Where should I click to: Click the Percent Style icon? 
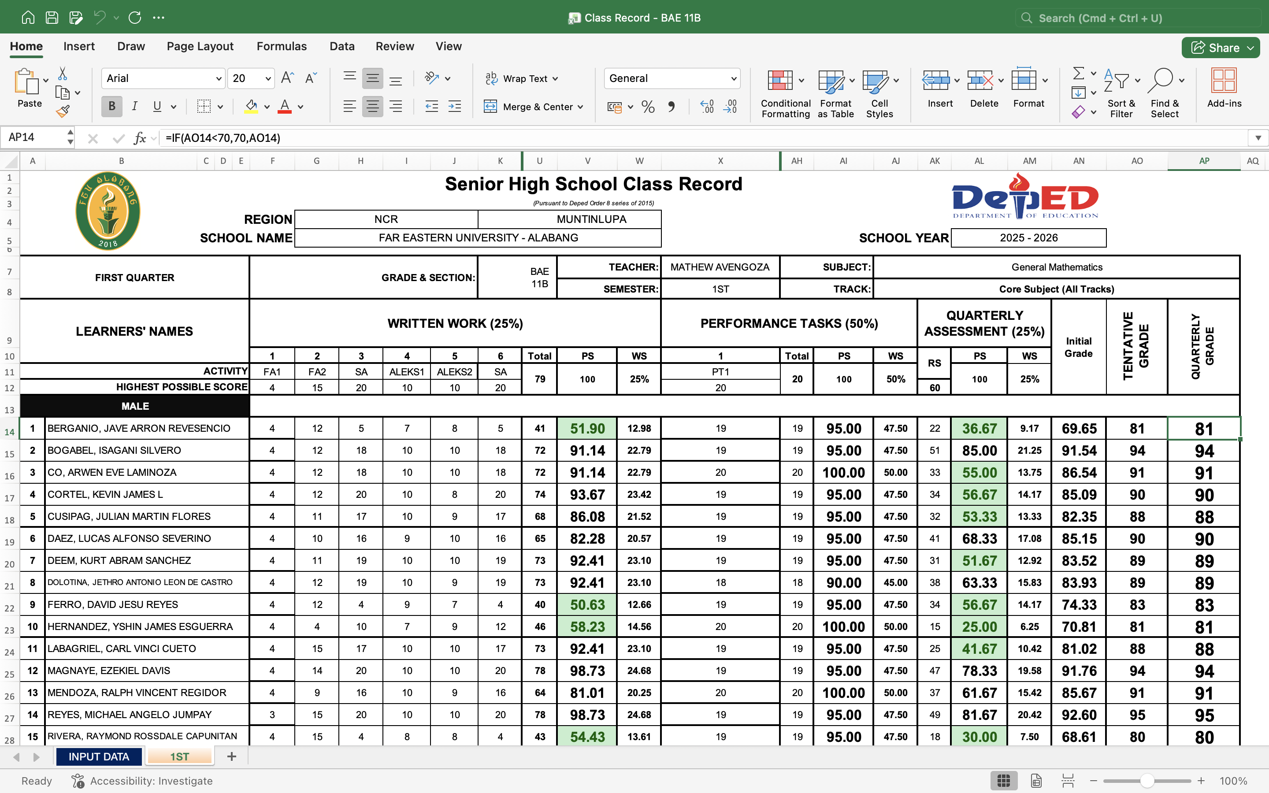click(648, 107)
